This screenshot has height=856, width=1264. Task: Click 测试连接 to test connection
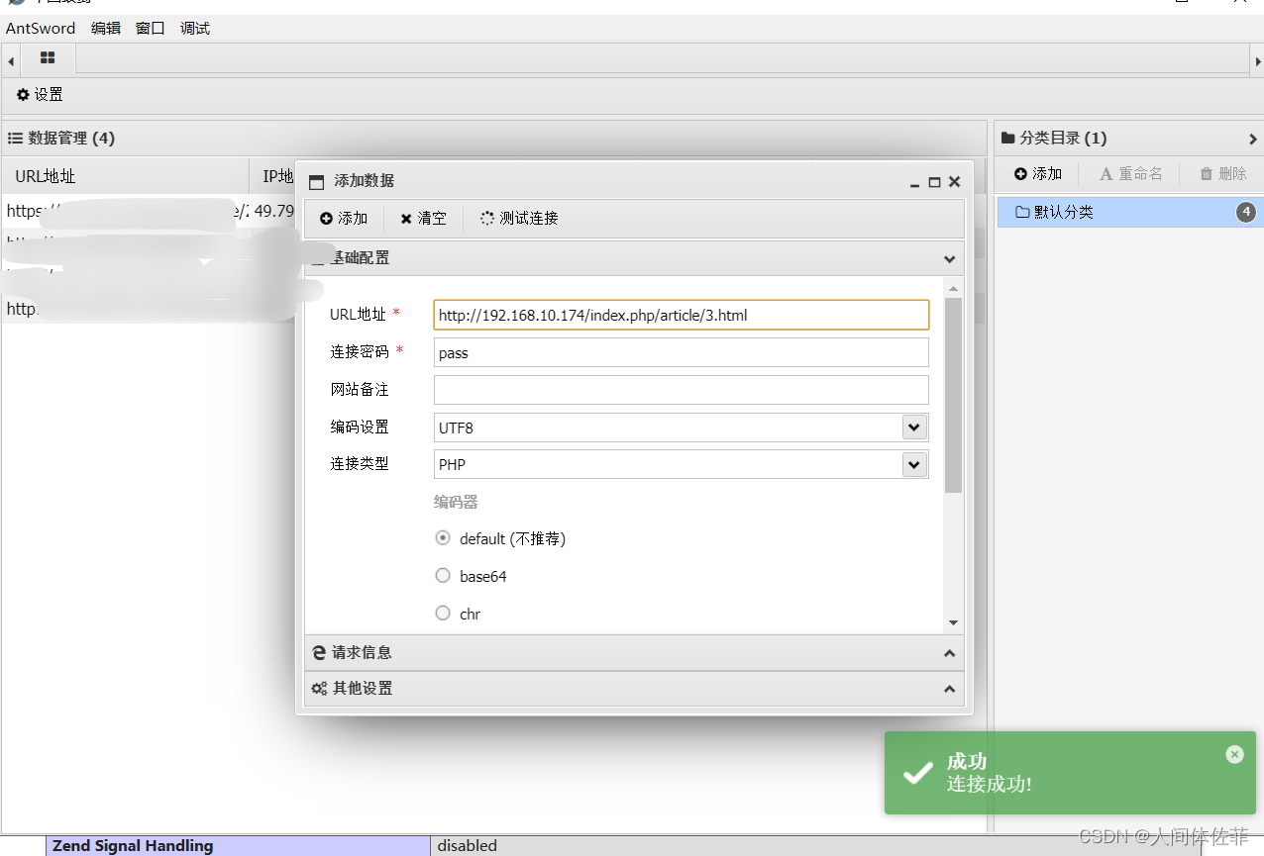(x=519, y=218)
